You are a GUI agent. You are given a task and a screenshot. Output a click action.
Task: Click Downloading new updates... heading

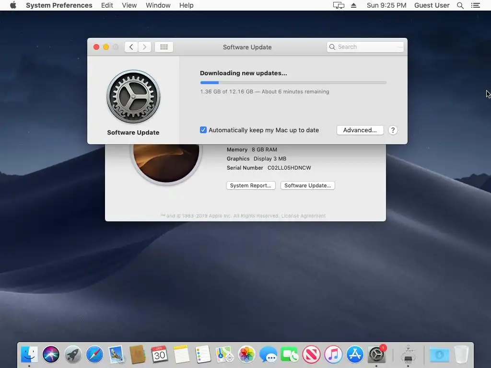click(243, 73)
